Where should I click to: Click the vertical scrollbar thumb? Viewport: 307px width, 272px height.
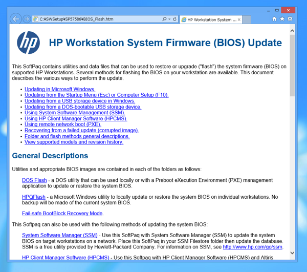pos(292,66)
